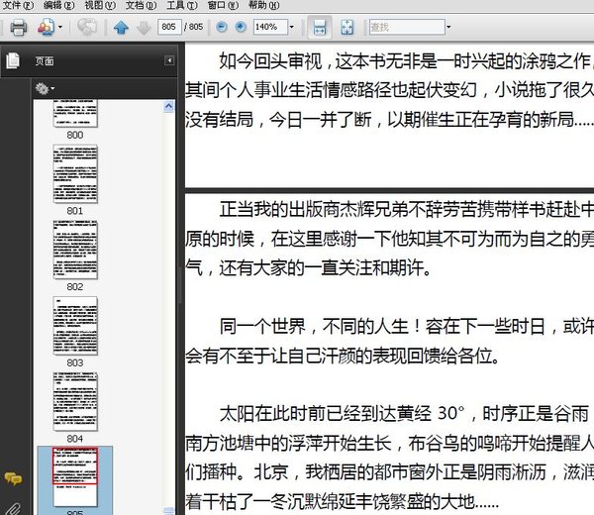Screen dimensions: 594x515
Task: Click the 页面 panel title label
Action: tap(45, 61)
